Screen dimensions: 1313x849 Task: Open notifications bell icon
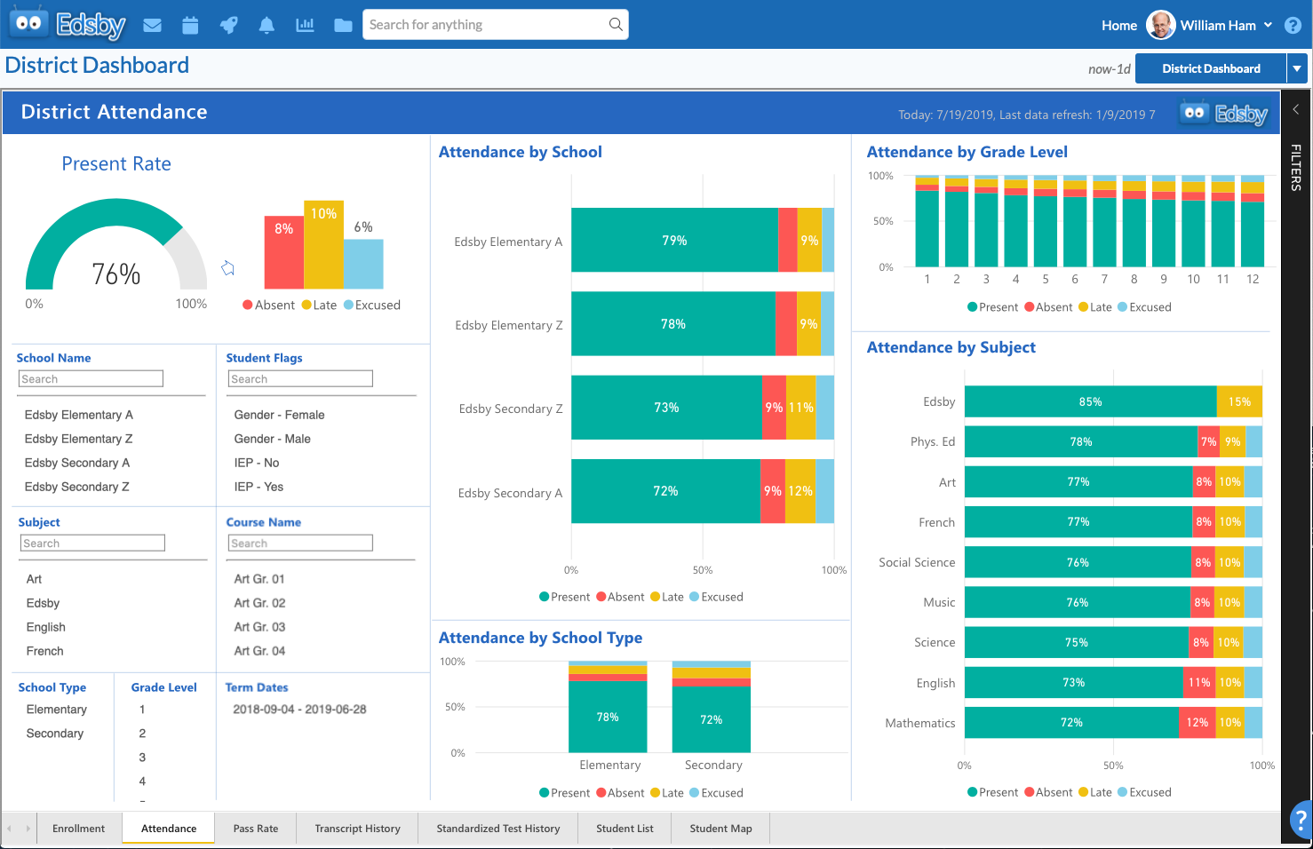point(267,26)
